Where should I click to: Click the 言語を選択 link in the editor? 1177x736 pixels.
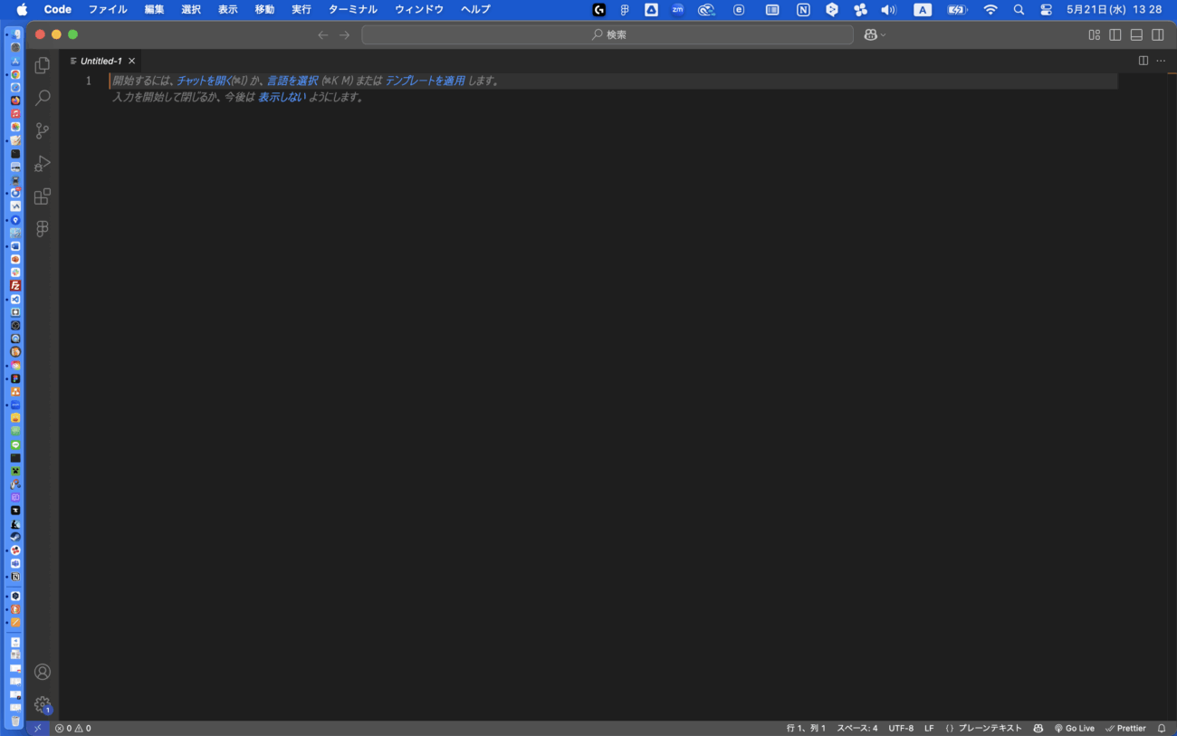point(292,81)
